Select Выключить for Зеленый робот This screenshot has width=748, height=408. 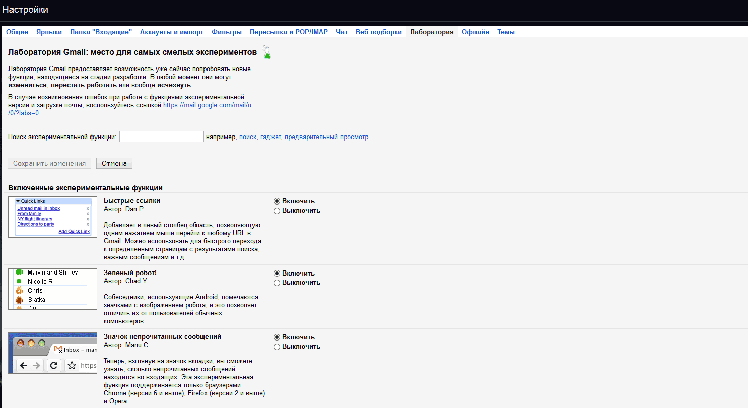[x=277, y=283]
